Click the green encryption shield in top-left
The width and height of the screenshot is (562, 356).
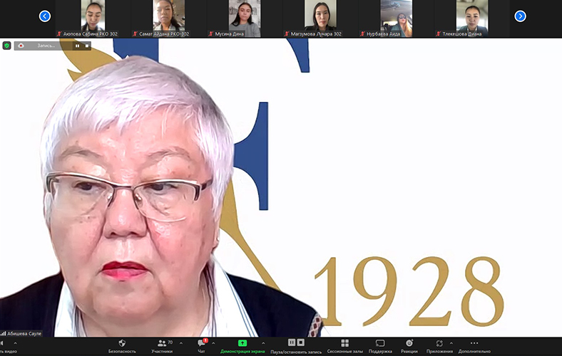click(7, 46)
